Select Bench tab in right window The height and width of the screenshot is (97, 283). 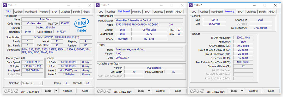262,12
